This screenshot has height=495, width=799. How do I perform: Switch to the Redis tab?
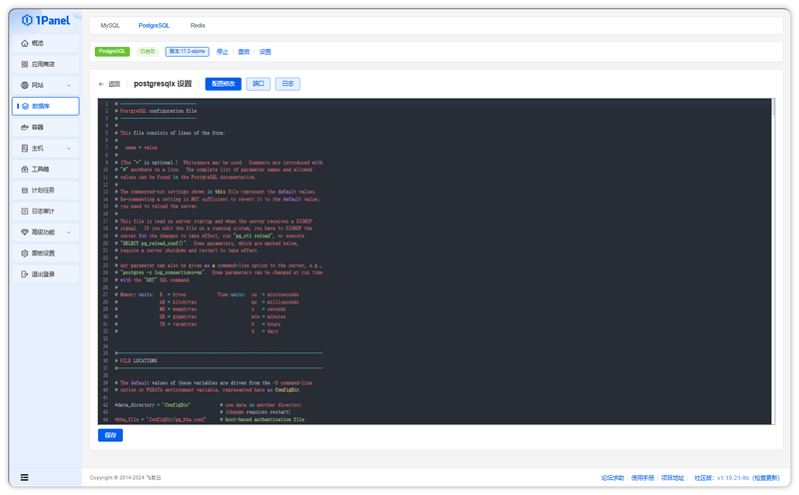point(198,26)
